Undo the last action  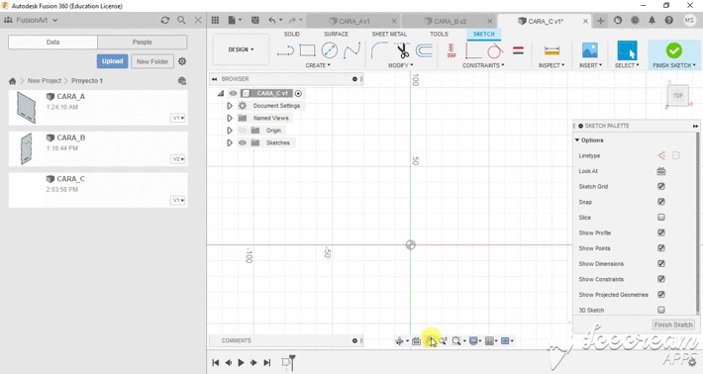pos(272,20)
